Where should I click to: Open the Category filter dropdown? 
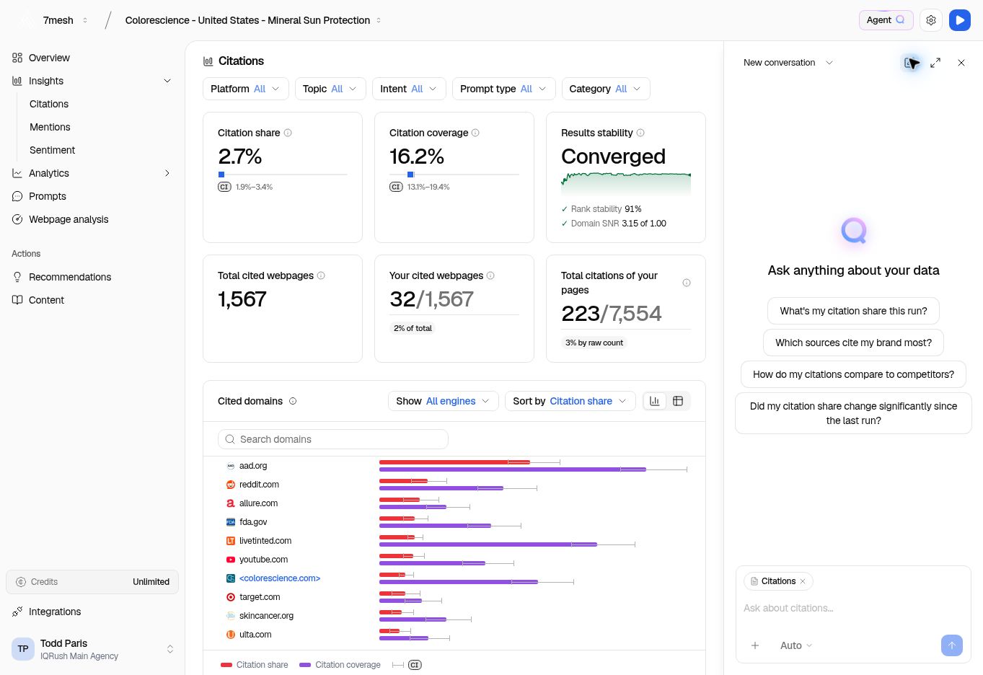pyautogui.click(x=606, y=89)
